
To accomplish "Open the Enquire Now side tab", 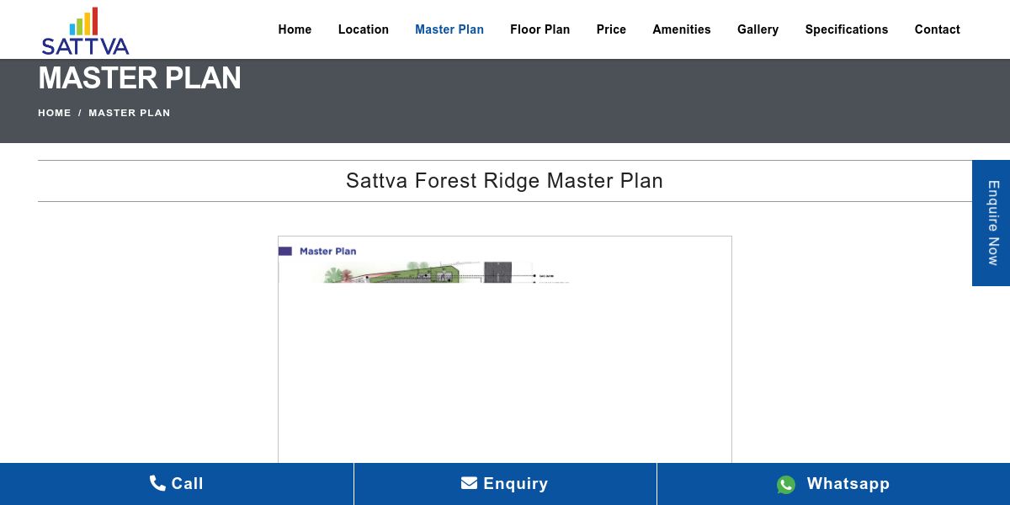I will [x=991, y=223].
